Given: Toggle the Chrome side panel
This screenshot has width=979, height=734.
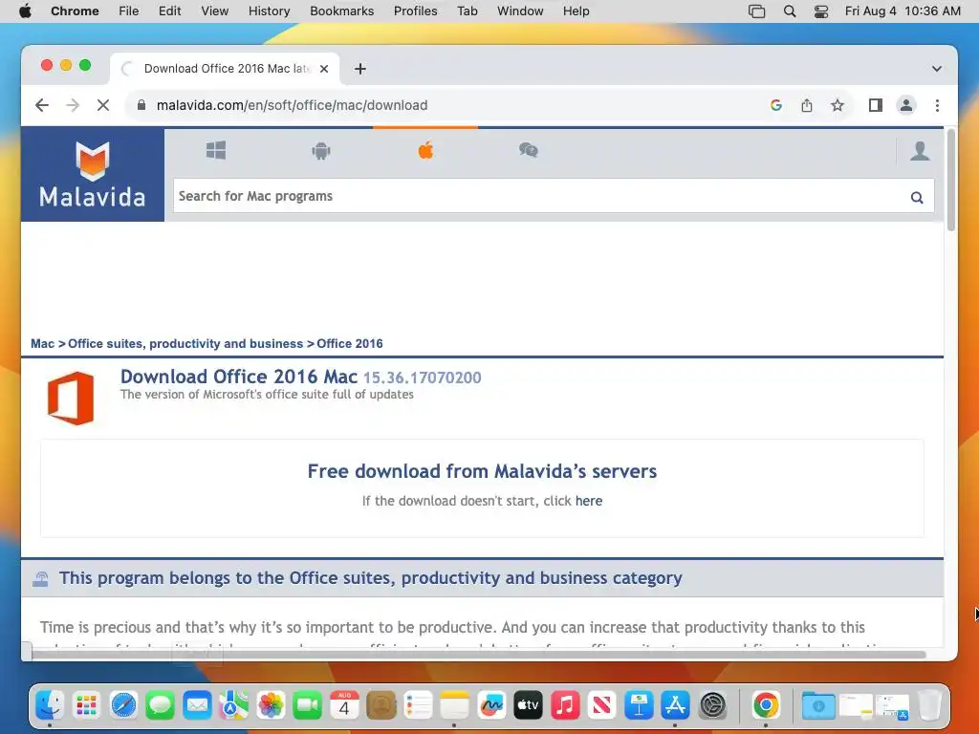Looking at the screenshot, I should click(876, 105).
